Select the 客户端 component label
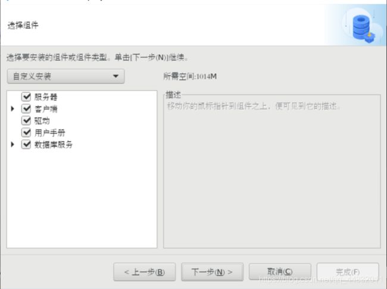This screenshot has height=289, width=387. (46, 109)
